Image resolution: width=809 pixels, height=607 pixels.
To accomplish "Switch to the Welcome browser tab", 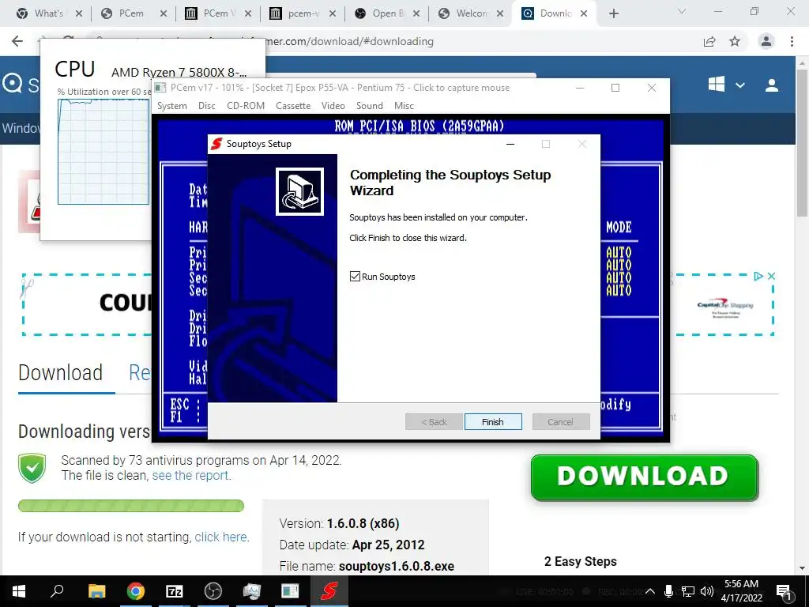I will (472, 13).
